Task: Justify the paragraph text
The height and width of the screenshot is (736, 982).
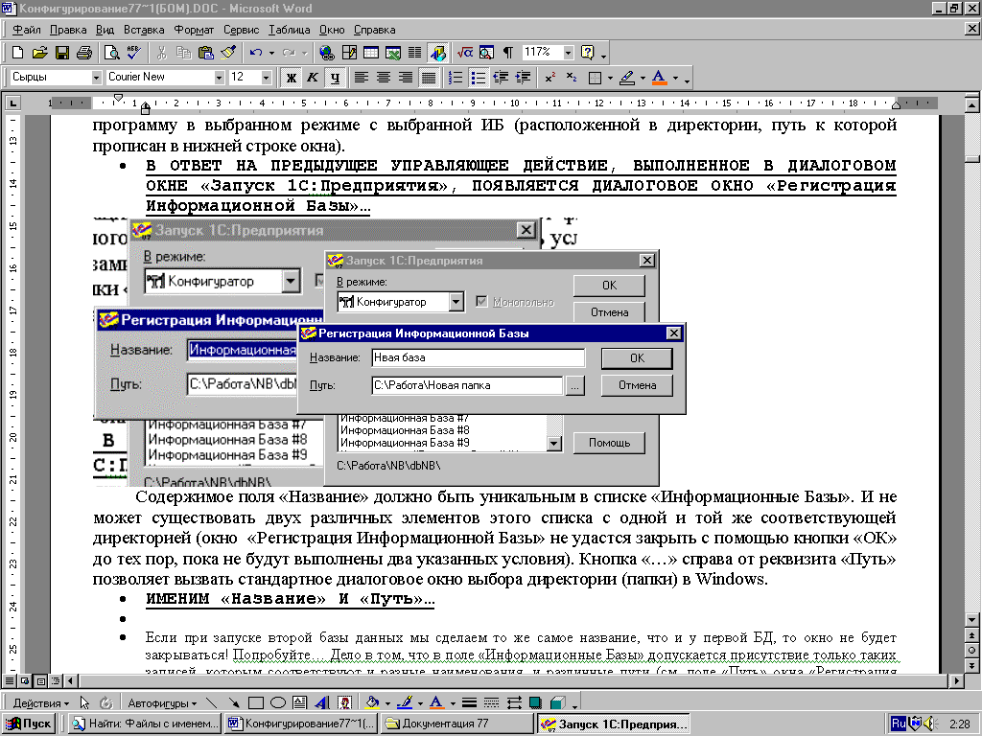Action: point(429,78)
